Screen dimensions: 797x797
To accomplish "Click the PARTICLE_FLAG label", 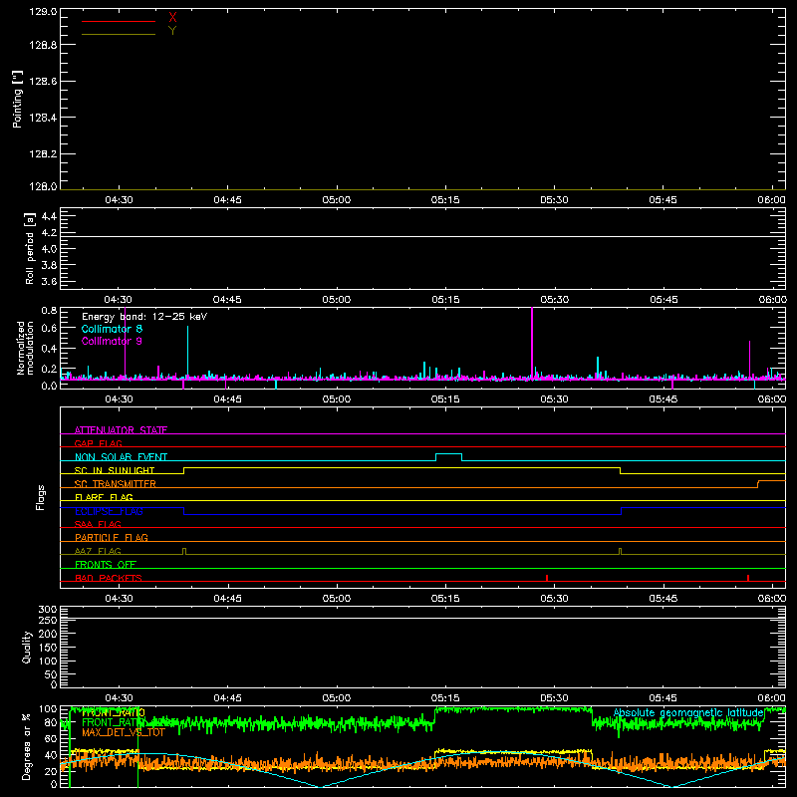I will coord(112,538).
